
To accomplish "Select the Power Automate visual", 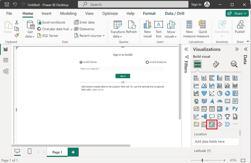I will [x=227, y=124].
